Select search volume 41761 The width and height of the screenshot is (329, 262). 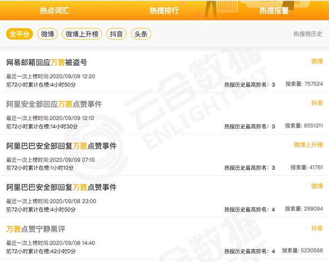(x=307, y=167)
